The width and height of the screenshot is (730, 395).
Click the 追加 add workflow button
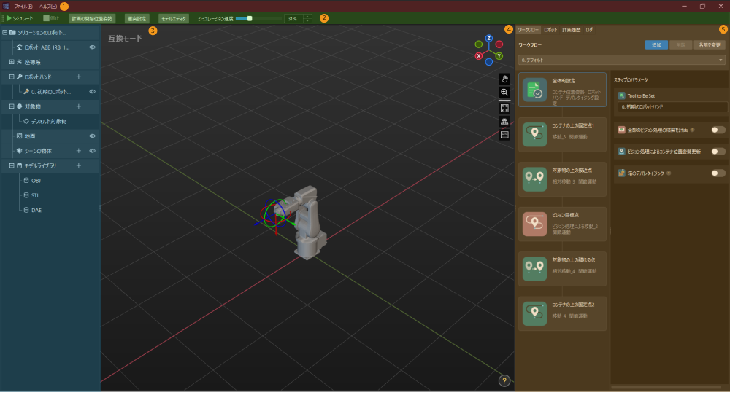click(x=656, y=45)
